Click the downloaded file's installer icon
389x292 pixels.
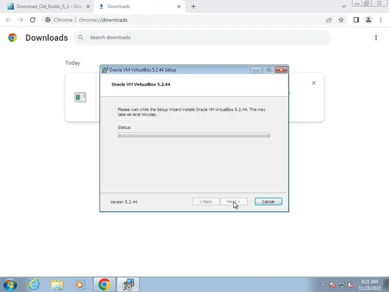click(x=80, y=97)
